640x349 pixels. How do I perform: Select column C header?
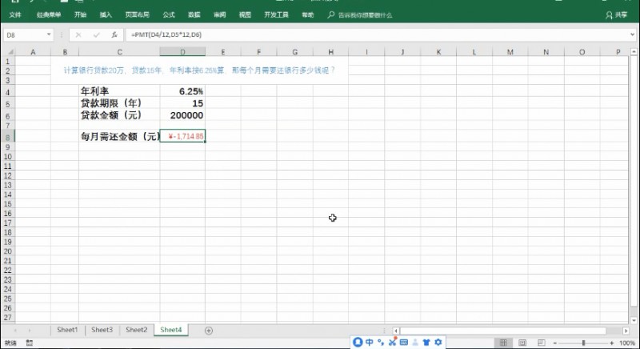119,52
